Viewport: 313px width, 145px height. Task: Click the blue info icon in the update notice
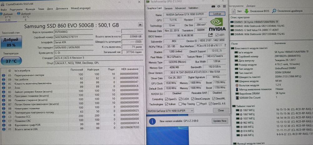153,121
